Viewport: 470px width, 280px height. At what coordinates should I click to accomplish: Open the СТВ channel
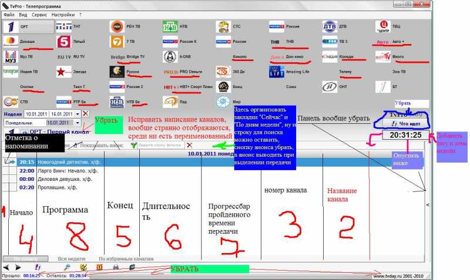[x=16, y=102]
